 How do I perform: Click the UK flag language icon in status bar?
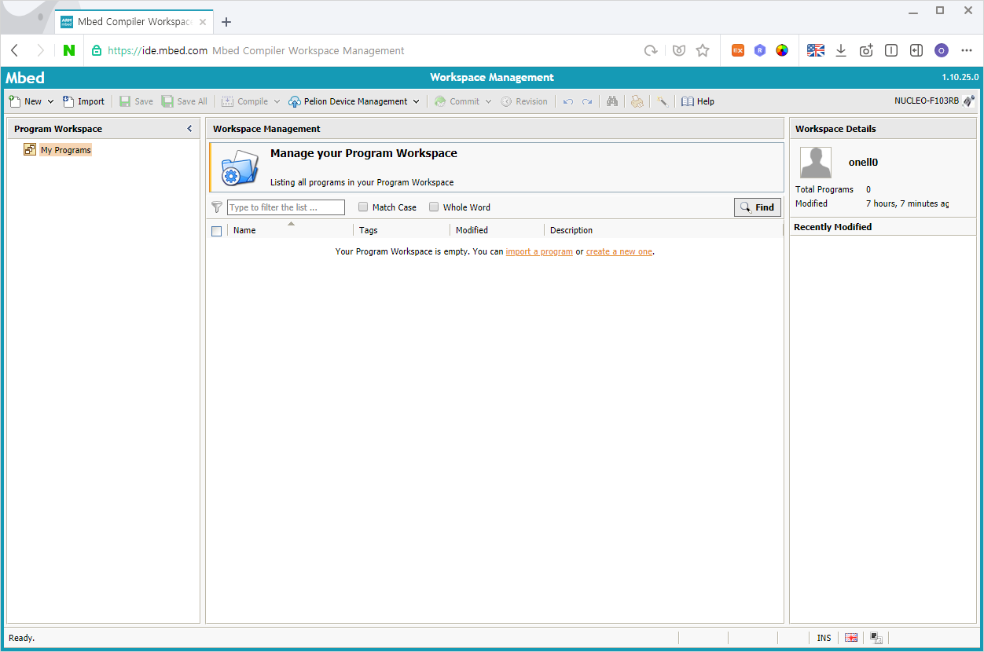point(851,638)
